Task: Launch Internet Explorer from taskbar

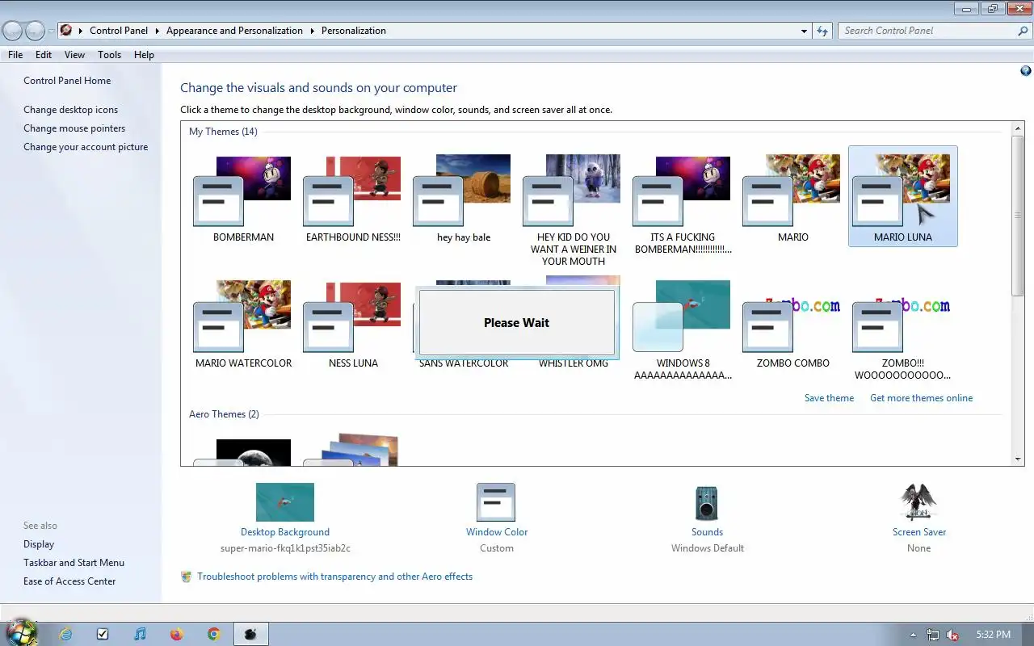Action: [65, 634]
